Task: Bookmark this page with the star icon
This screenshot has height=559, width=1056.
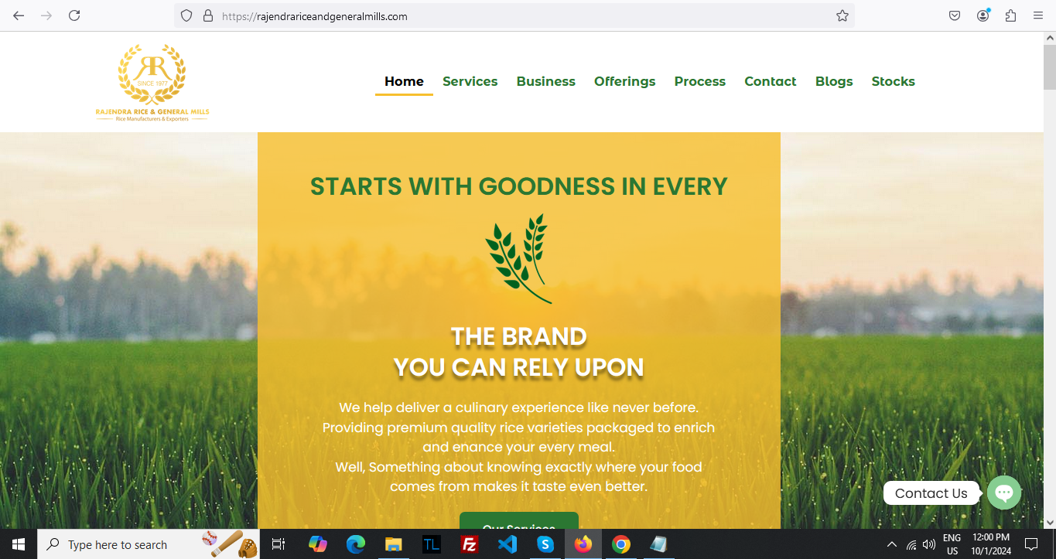Action: [842, 15]
